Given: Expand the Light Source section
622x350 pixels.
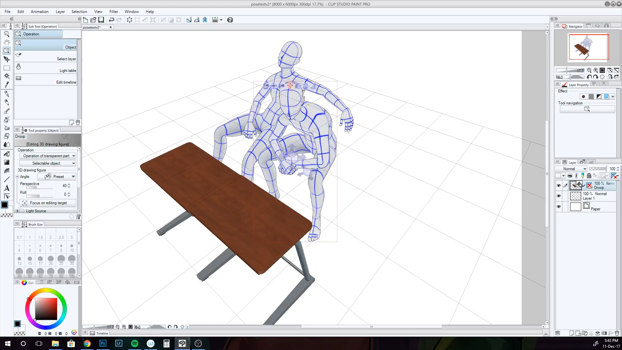Looking at the screenshot, I should 17,211.
